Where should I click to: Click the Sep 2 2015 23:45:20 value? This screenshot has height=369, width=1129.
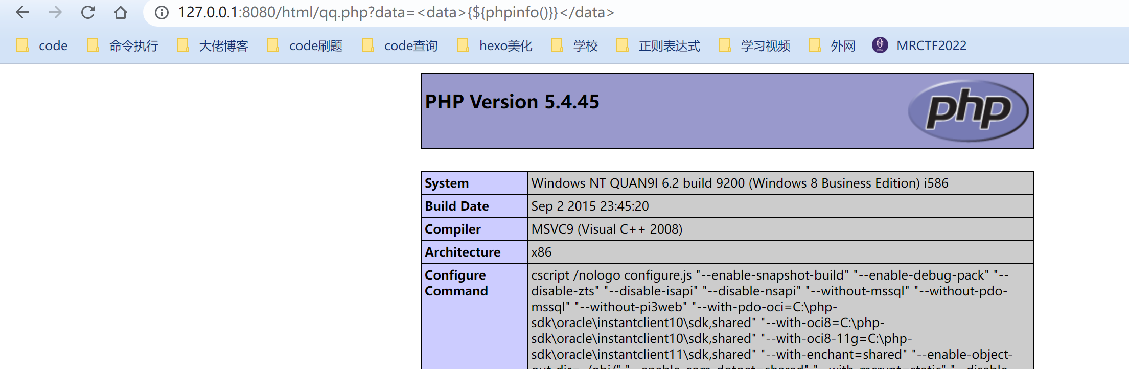(x=590, y=206)
